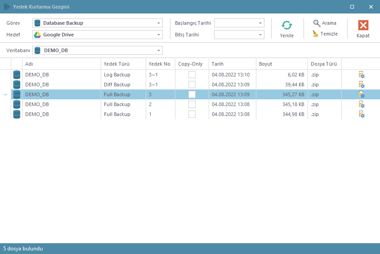Click the Temizle broom icon
Viewport: 380px width, 254px height.
[316, 34]
